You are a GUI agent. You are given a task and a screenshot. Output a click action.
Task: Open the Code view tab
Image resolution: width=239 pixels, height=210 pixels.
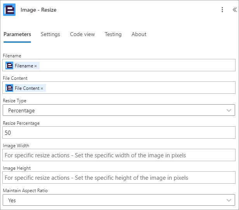pos(82,34)
